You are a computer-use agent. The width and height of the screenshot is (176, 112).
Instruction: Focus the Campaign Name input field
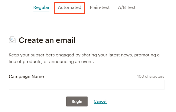pyautogui.click(x=86, y=85)
